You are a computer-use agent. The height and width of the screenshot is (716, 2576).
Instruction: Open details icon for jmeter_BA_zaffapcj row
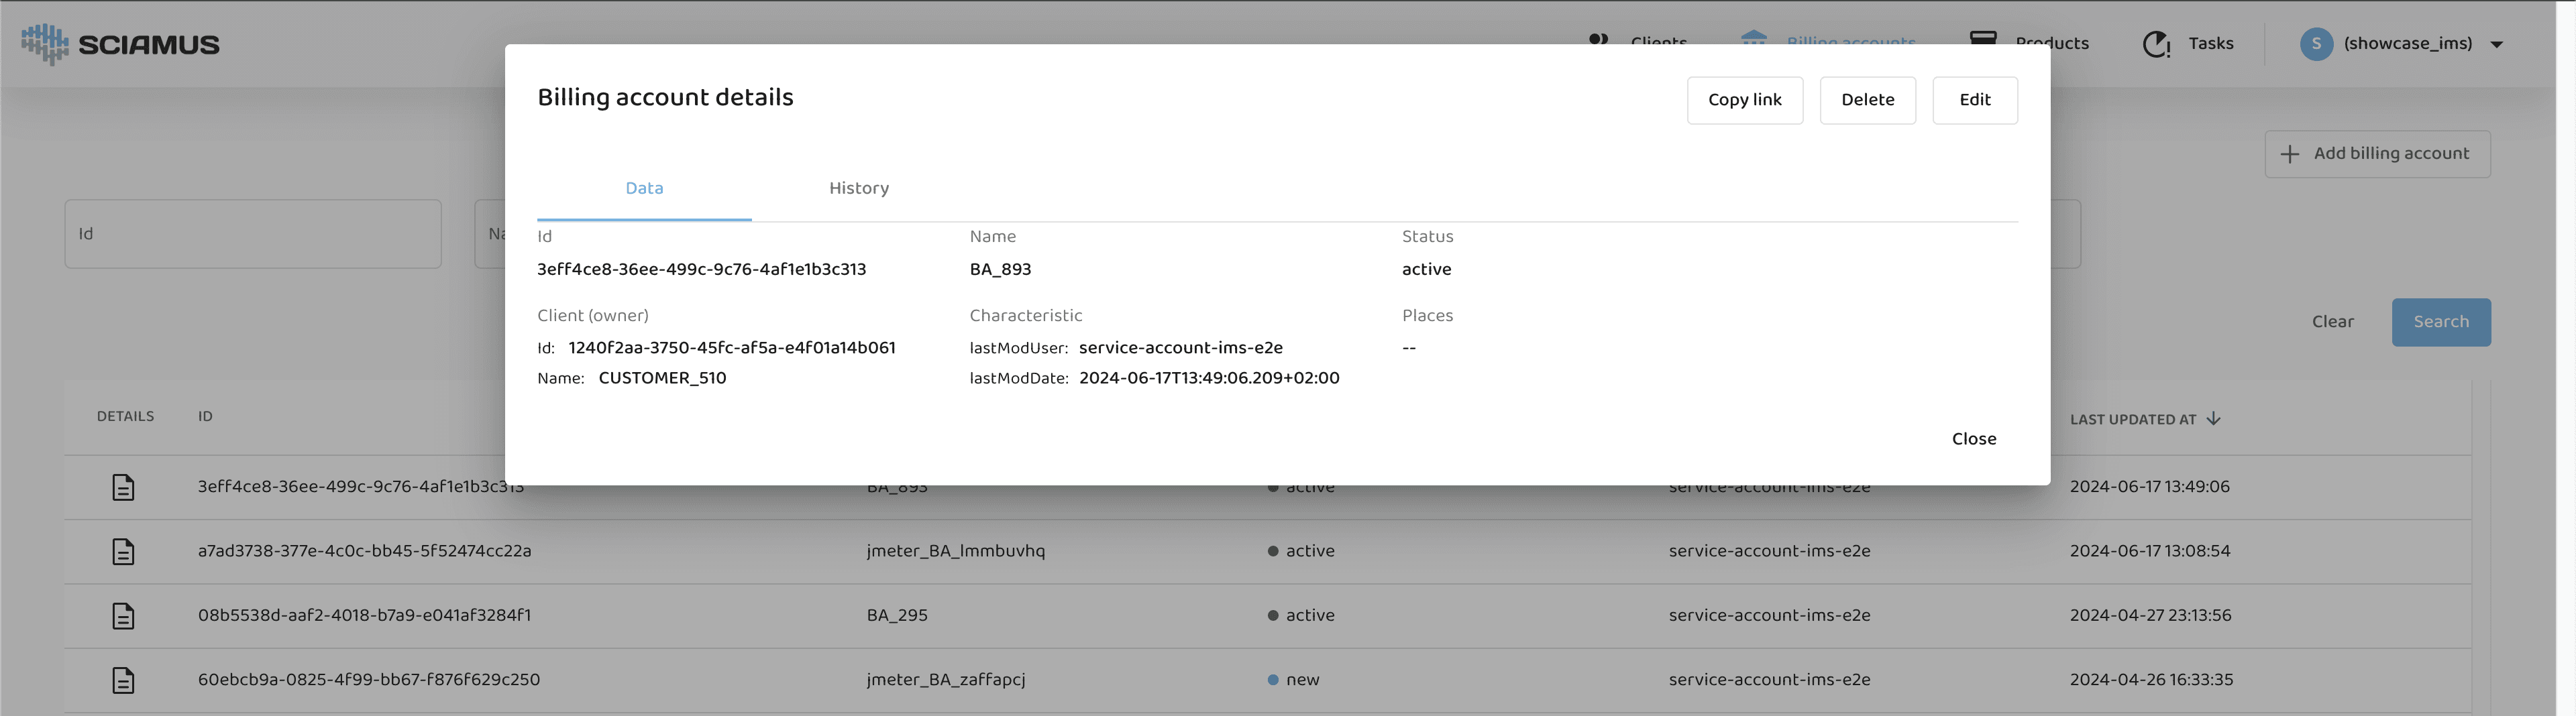123,680
